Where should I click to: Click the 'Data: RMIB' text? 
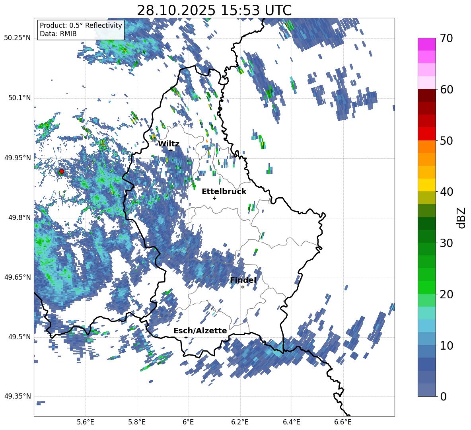tap(58, 34)
